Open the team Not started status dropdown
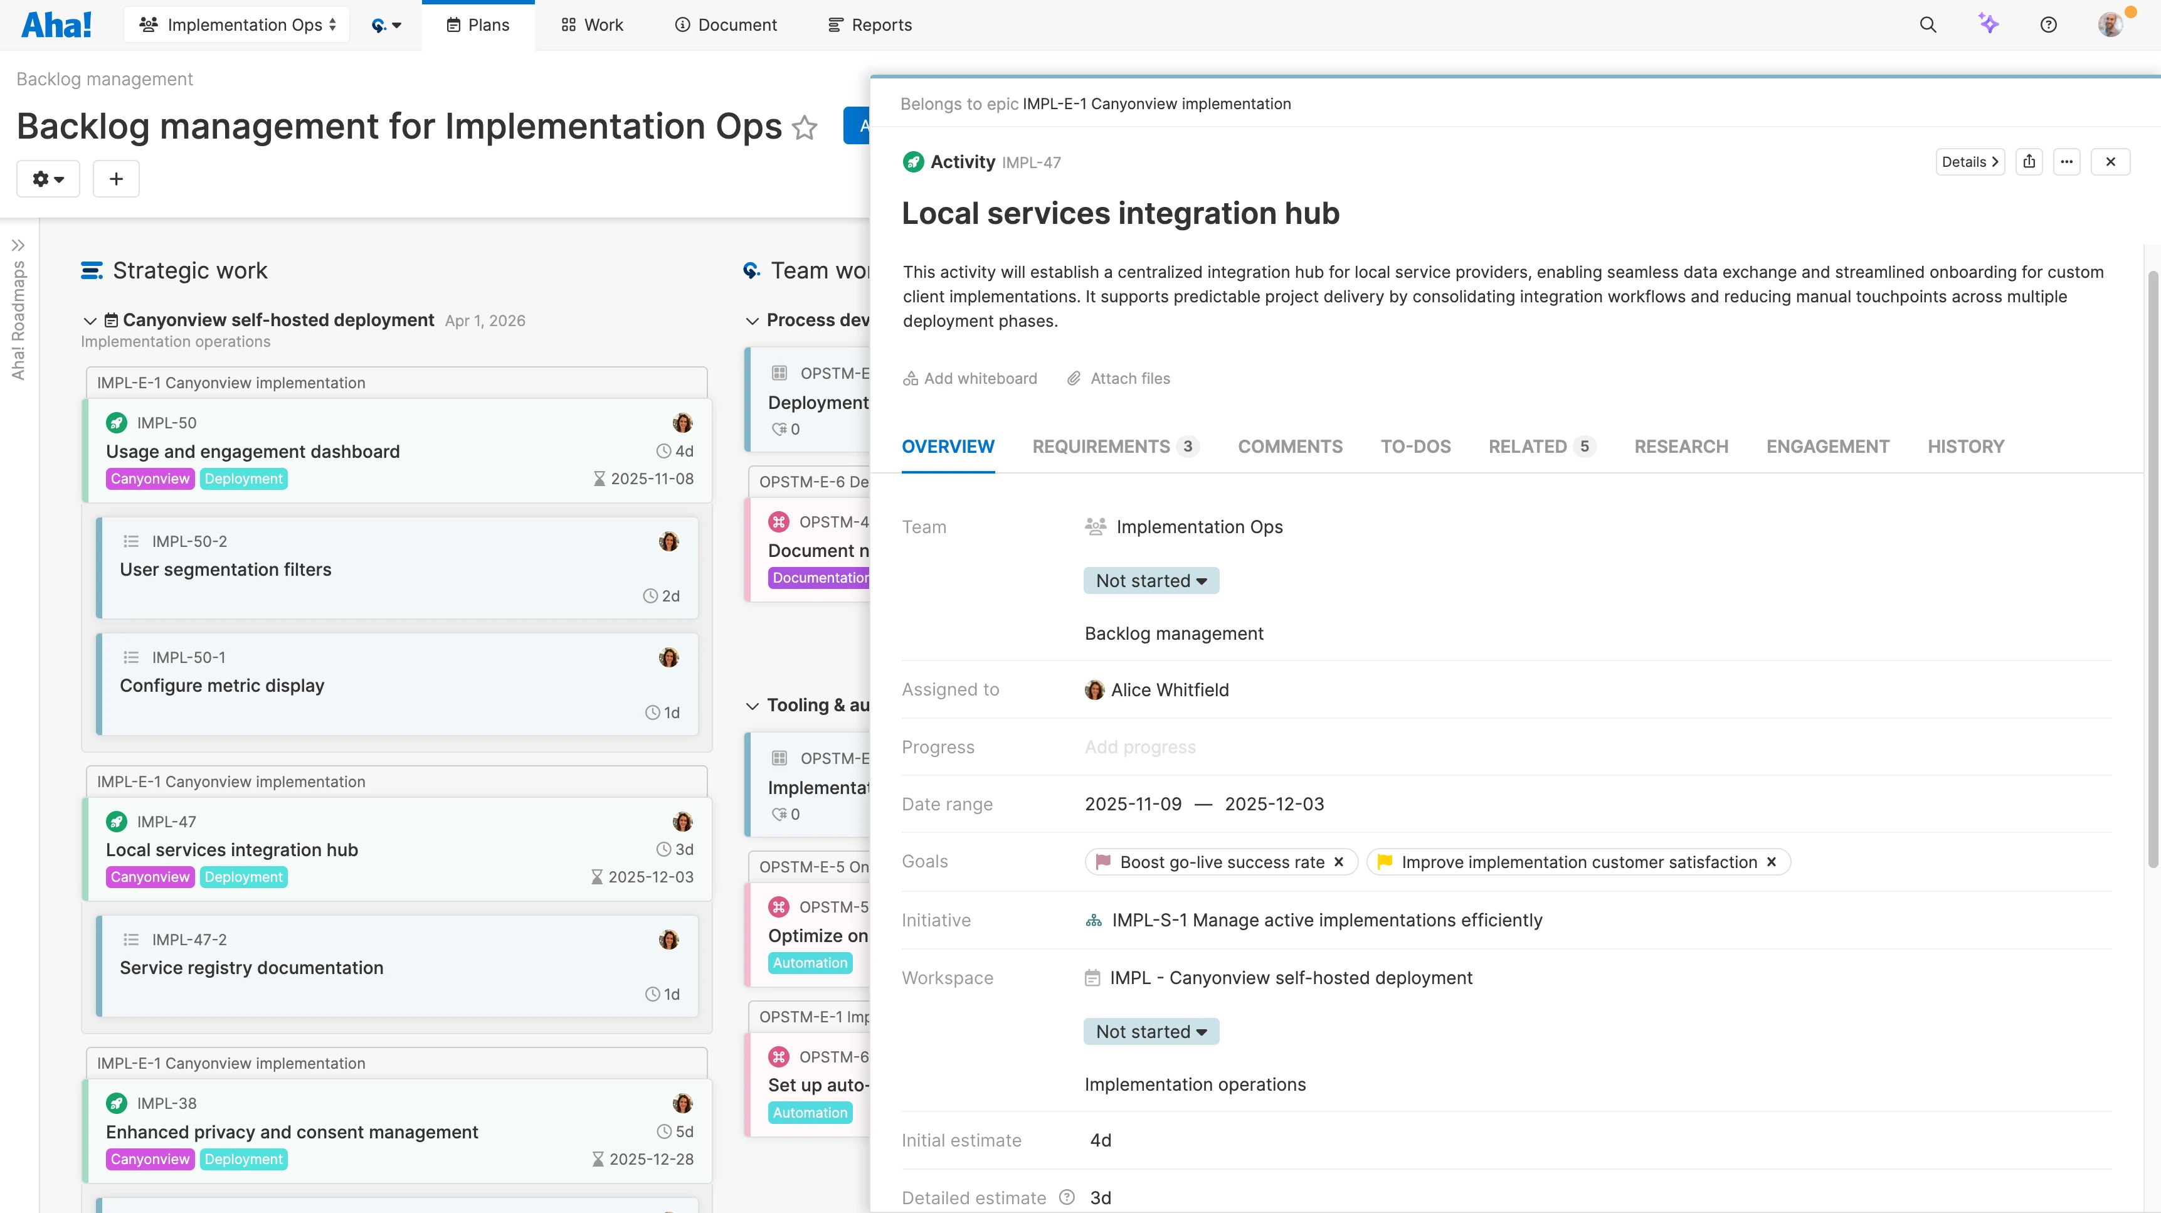The height and width of the screenshot is (1213, 2161). click(x=1150, y=581)
